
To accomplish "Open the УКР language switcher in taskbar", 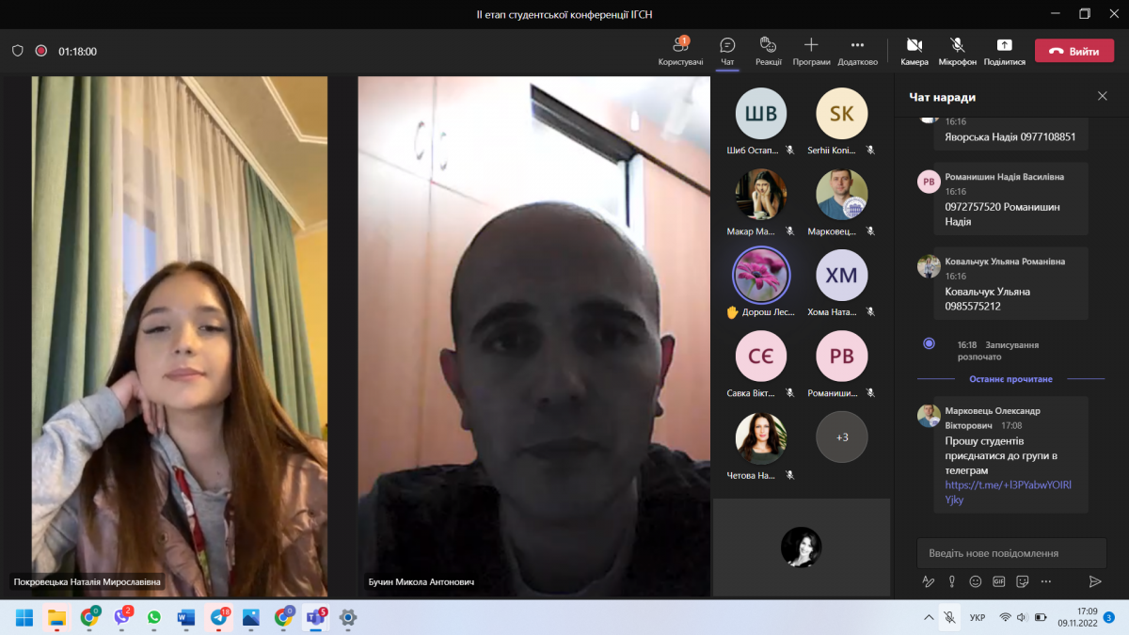I will point(977,618).
